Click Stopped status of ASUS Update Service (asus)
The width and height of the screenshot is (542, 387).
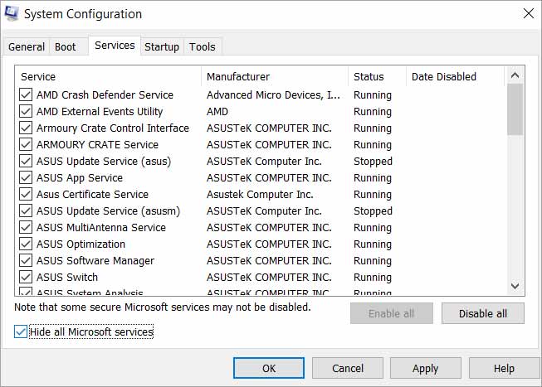coord(373,162)
